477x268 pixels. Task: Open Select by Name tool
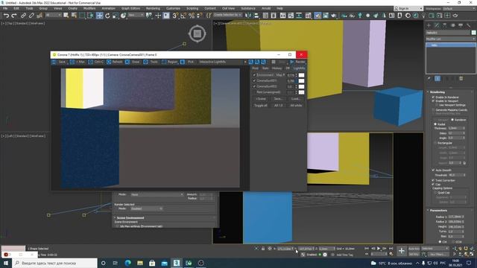coord(74,16)
